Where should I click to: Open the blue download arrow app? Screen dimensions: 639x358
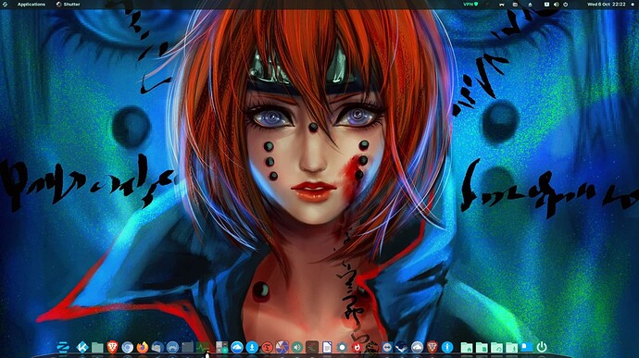[252, 347]
